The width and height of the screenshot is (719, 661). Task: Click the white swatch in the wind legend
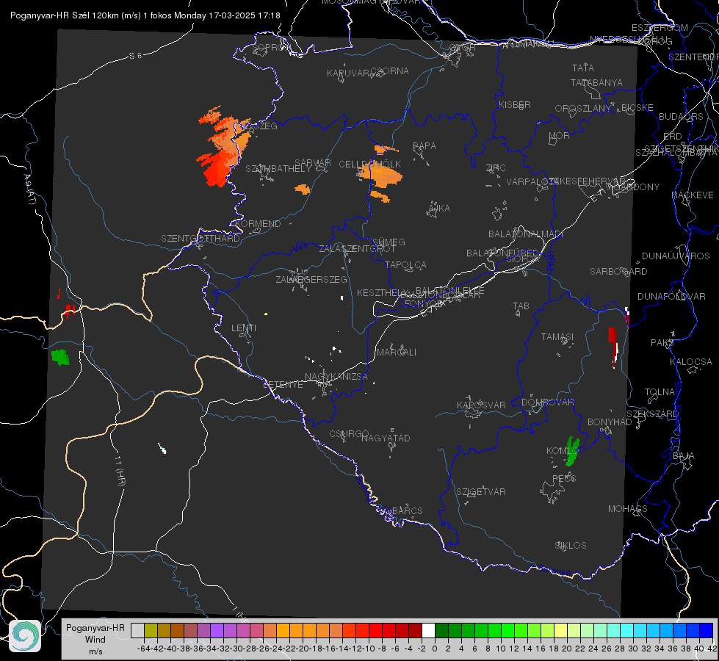pyautogui.click(x=428, y=630)
